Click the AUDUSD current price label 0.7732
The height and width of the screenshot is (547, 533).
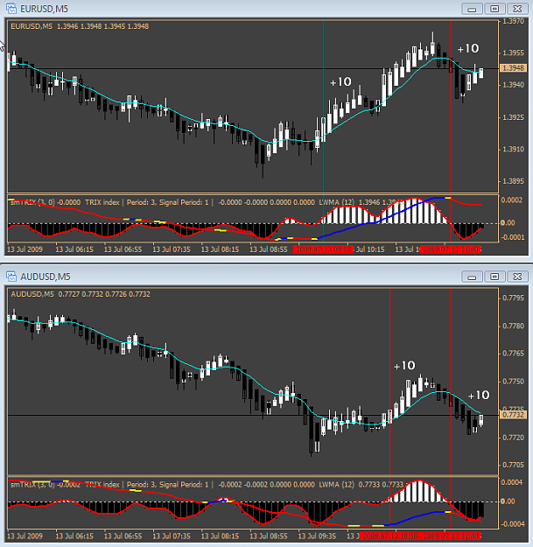click(x=513, y=415)
